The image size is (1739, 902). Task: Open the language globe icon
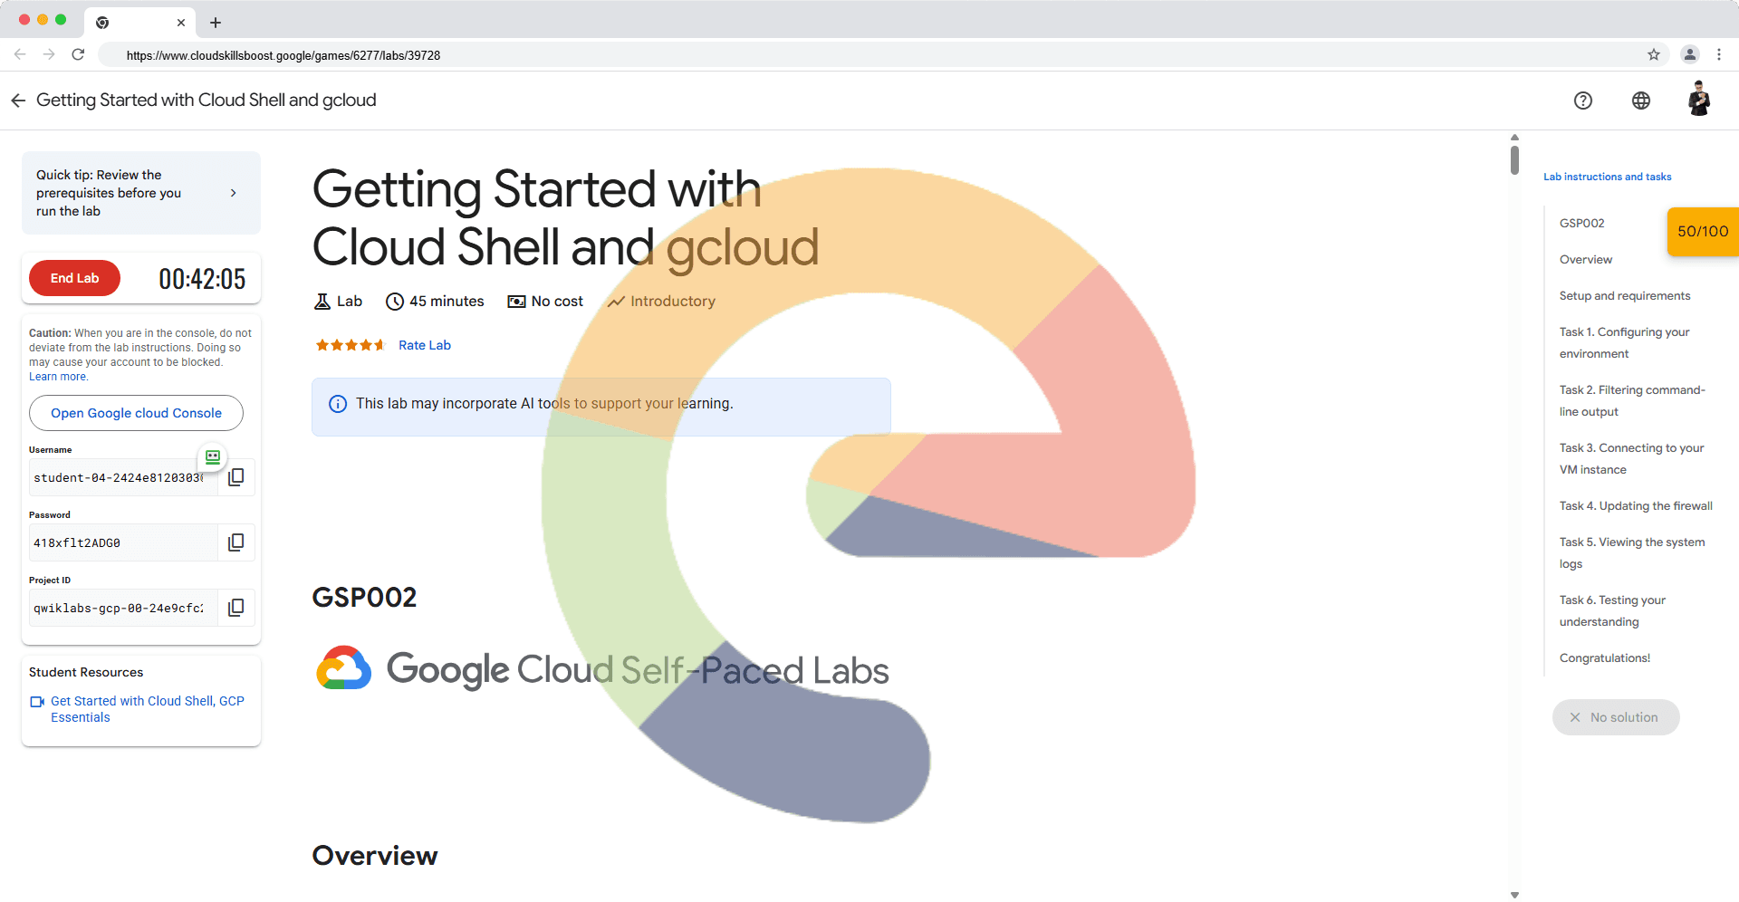pyautogui.click(x=1640, y=101)
